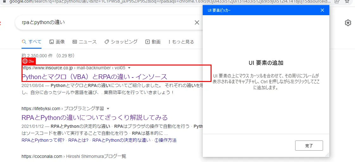This screenshot has width=355, height=162.
Task: Open the RPAとPythonの決定的な違い sitelink
Action: click(x=121, y=140)
